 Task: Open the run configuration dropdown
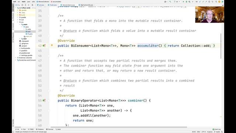(177, 1)
